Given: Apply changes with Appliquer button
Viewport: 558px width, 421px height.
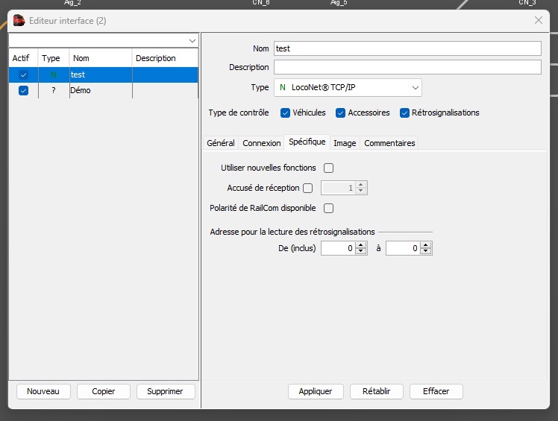Looking at the screenshot, I should (316, 391).
